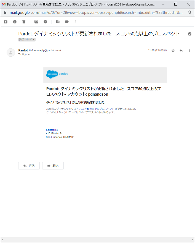Open the toolbar more options menu
195x243 pixels.
pos(75,21)
